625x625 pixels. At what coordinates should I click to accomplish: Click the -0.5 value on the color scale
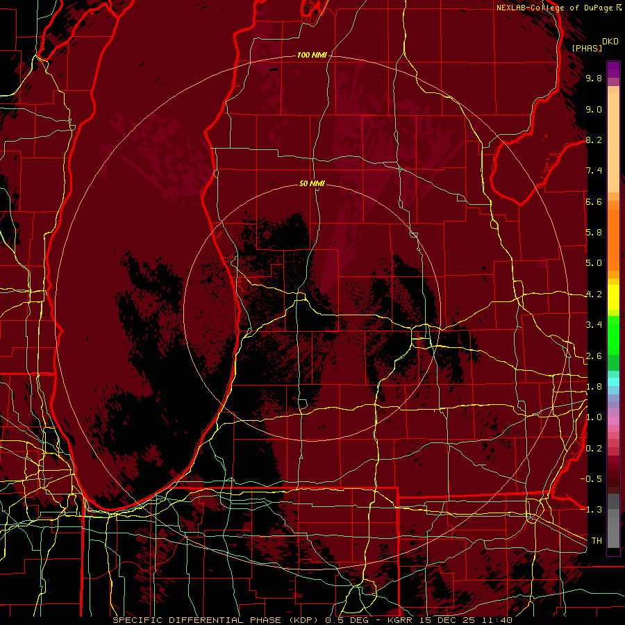coord(591,479)
